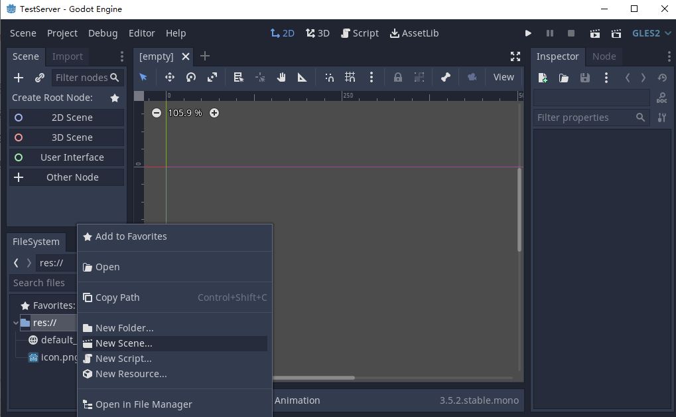Image resolution: width=676 pixels, height=417 pixels.
Task: Stop the running scene
Action: click(x=571, y=33)
